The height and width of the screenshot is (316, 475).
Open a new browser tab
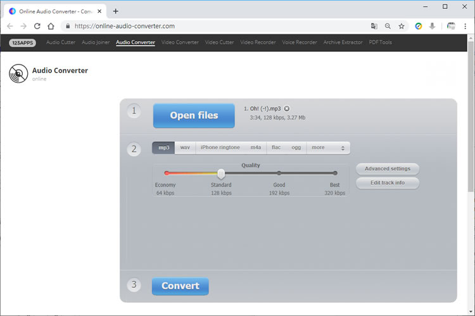point(116,11)
